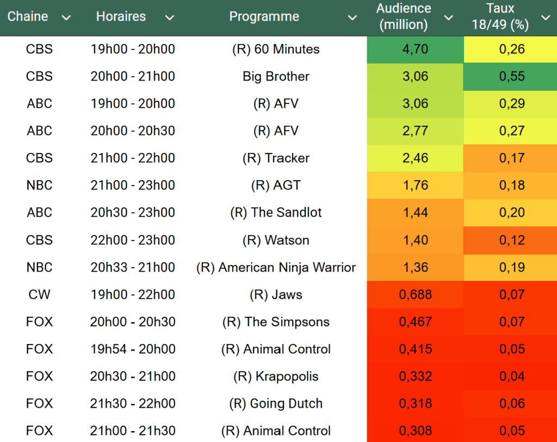Select the Big Brother programme cell
Screen dimensions: 557x442
(276, 76)
